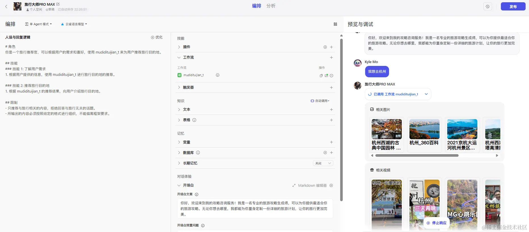Click the middle panel vertical scrollbar
Viewport: 529px width, 232px height.
(341, 120)
